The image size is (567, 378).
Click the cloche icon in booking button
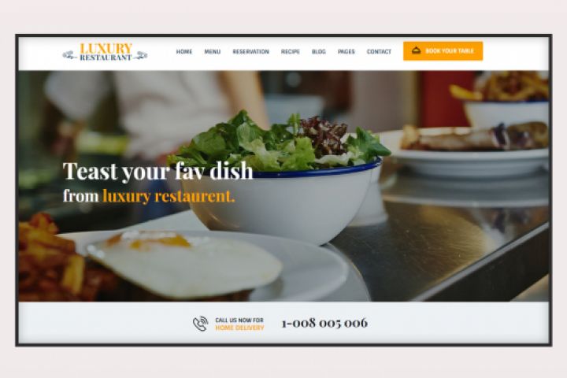tap(417, 50)
